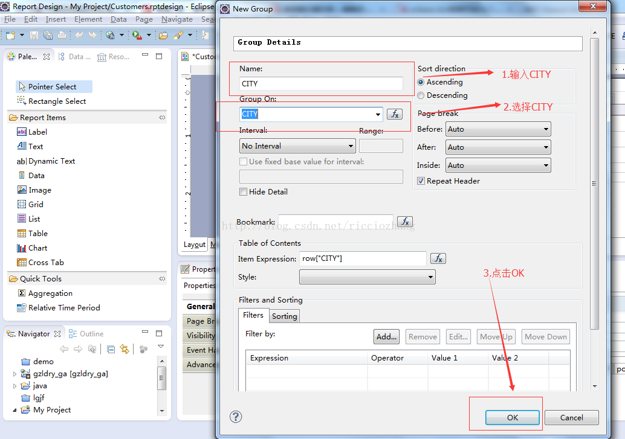Collapse the Report Items palette section
Screen dimensions: 625x439
(x=162, y=118)
